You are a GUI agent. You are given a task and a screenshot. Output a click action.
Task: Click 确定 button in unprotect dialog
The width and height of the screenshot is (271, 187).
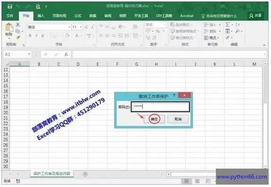tap(154, 119)
